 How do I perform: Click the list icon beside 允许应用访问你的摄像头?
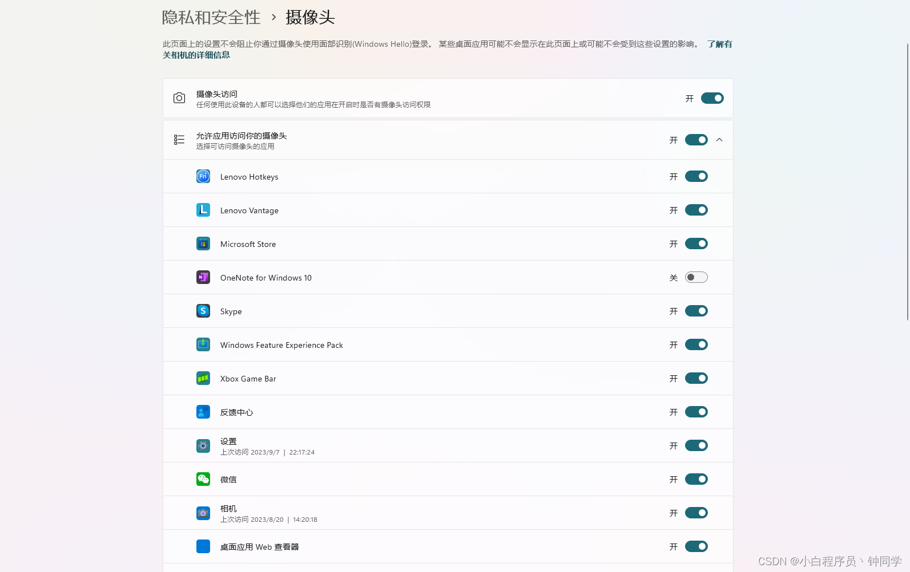179,140
